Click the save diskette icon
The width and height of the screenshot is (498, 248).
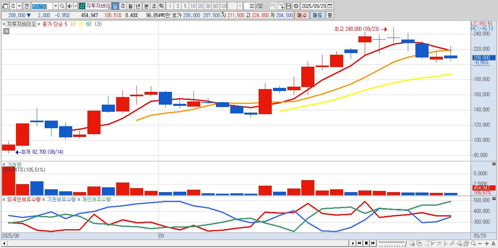pyautogui.click(x=289, y=6)
